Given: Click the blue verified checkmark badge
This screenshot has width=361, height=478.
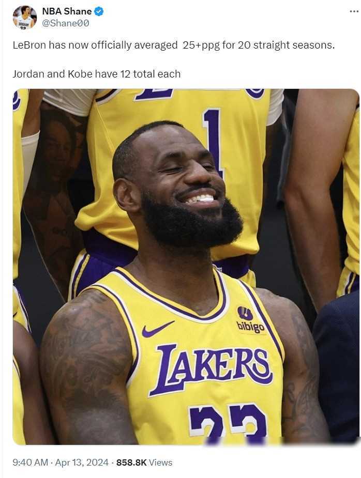Looking at the screenshot, I should [x=99, y=11].
